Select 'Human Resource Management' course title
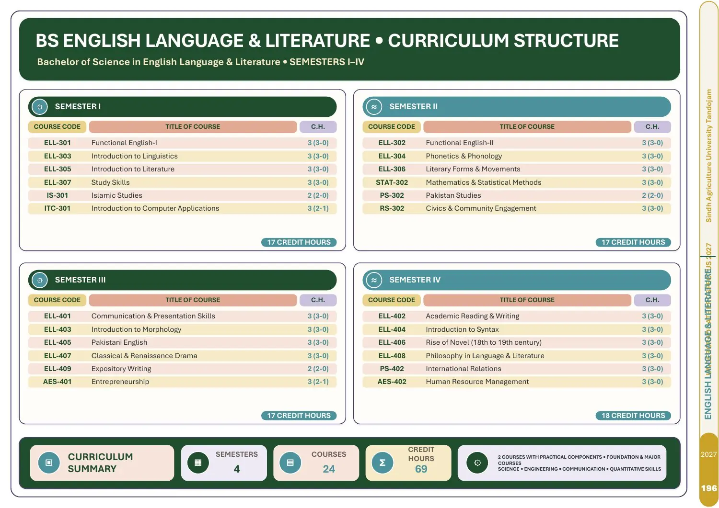This screenshot has height=508, width=719. 477,382
